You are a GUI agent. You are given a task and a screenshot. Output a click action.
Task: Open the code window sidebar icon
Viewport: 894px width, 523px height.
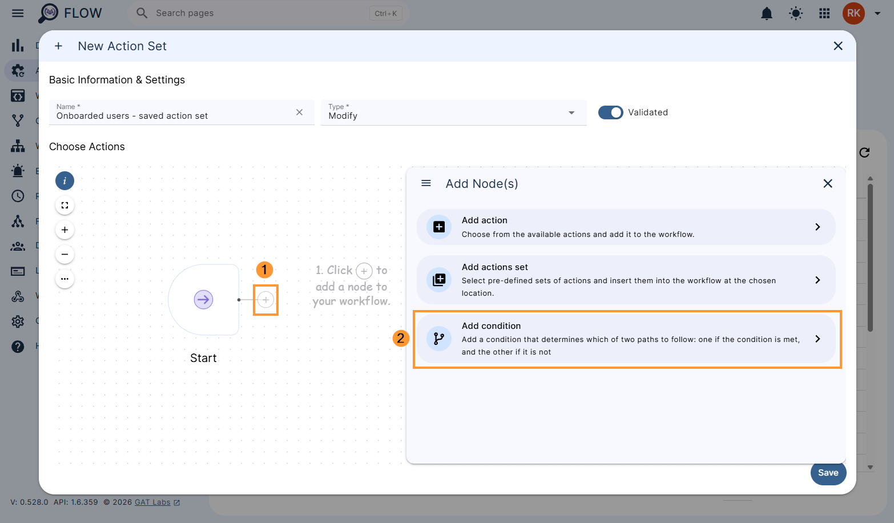[x=18, y=95]
